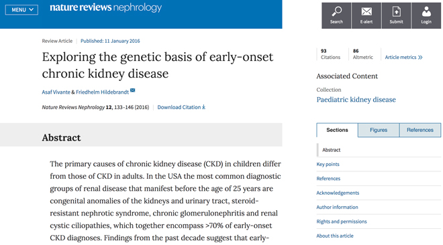The width and height of the screenshot is (443, 245).
Task: Expand the MENU dropdown
Action: [x=21, y=10]
